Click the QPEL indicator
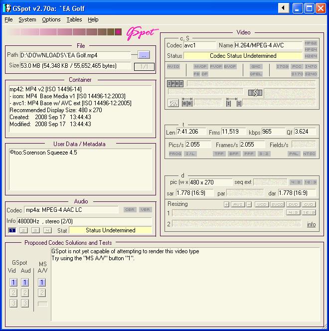The width and height of the screenshot is (329, 331). (256, 74)
